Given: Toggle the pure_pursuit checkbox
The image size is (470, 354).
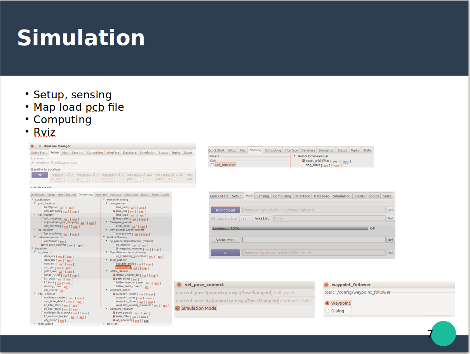Looking at the screenshot, I should tap(114, 312).
